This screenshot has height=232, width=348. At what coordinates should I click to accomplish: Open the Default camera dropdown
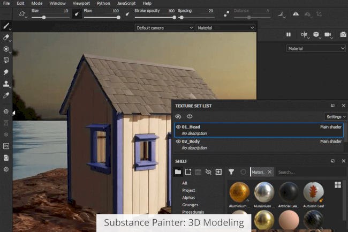pyautogui.click(x=164, y=28)
